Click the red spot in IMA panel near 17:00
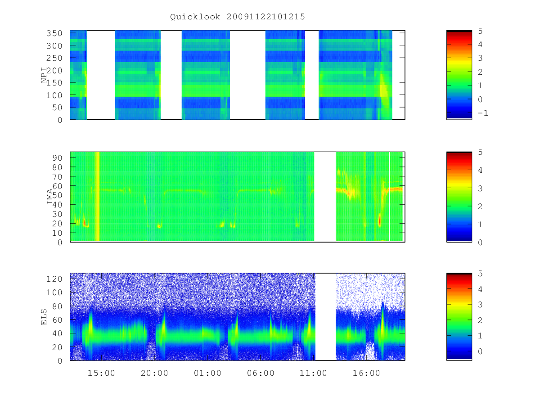The height and width of the screenshot is (405, 540). tap(379, 220)
